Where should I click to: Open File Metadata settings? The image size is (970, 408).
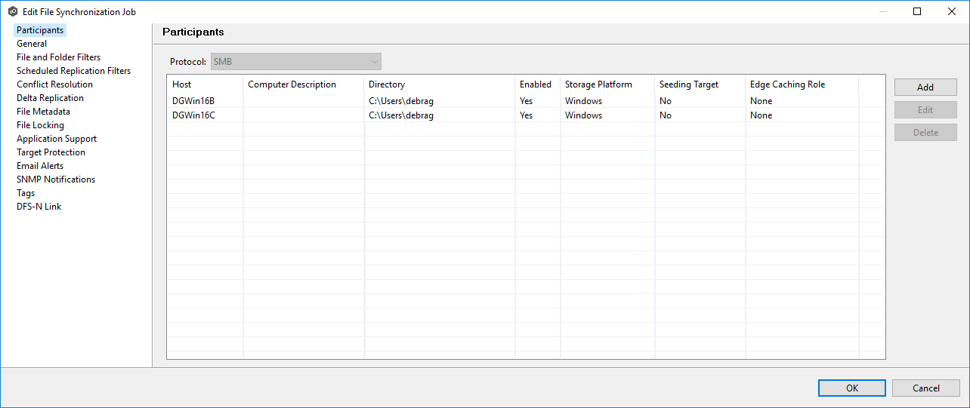43,112
